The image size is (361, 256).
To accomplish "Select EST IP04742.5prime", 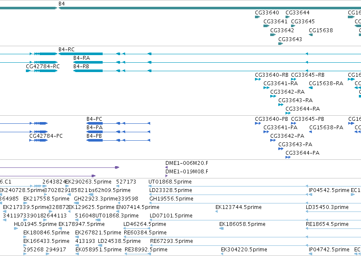I will point(329,250).
